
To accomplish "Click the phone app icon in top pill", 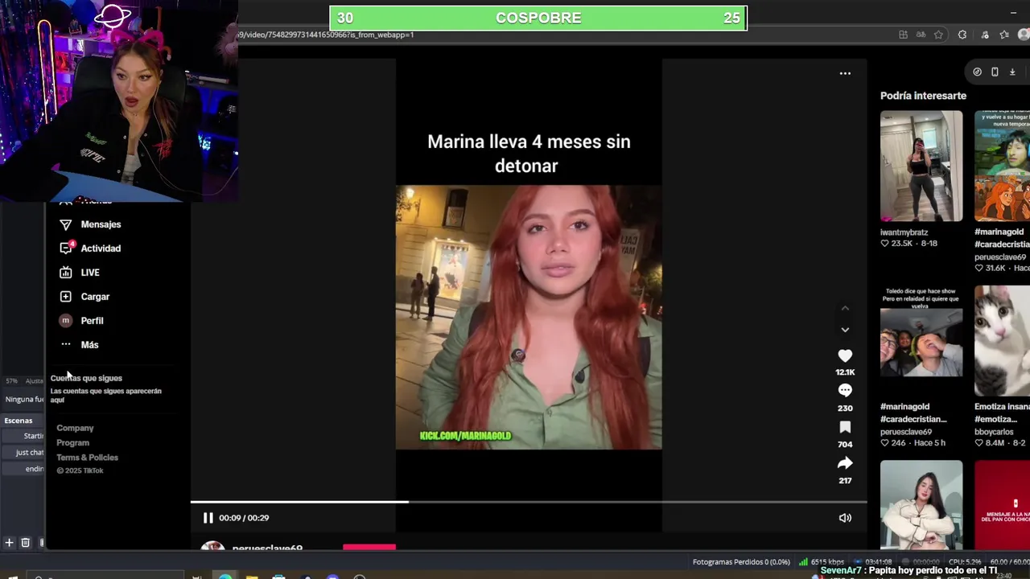I will tap(995, 72).
